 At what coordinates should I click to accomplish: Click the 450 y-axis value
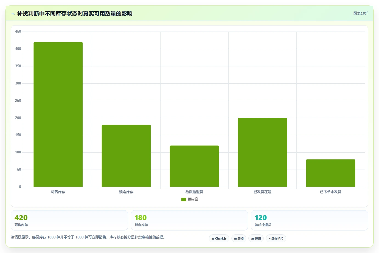(x=18, y=32)
